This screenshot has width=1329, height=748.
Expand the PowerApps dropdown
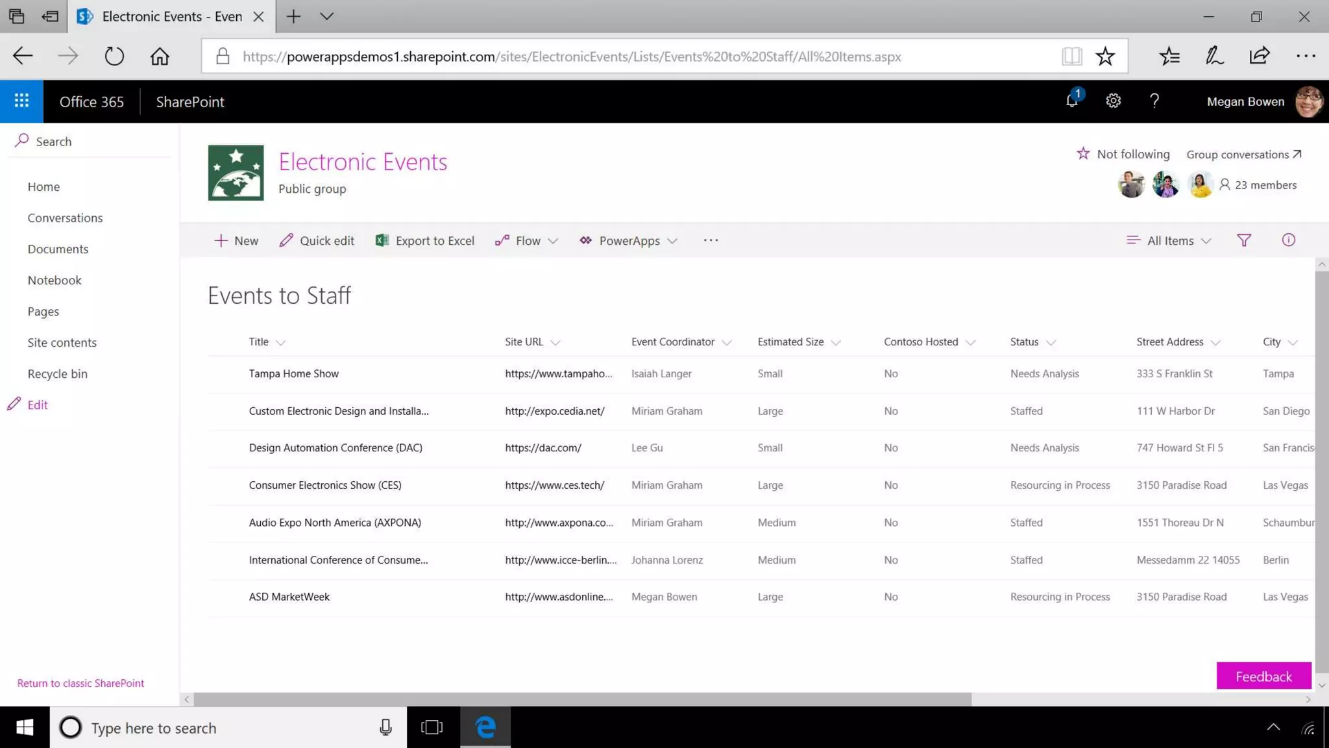click(x=628, y=240)
